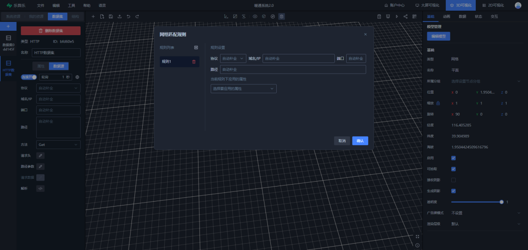
Task: Open the 广告牌模式 dropdown
Action: [x=486, y=213]
